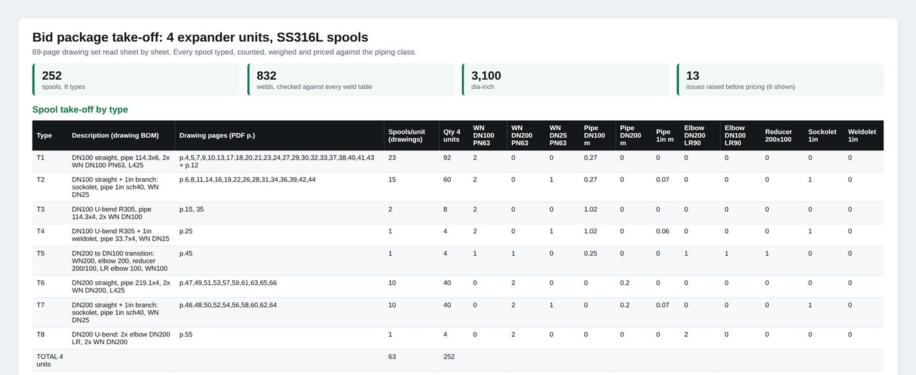Click T1 description 'DN100 straight, pipe 114.3x6'
916x375 pixels.
(x=121, y=161)
